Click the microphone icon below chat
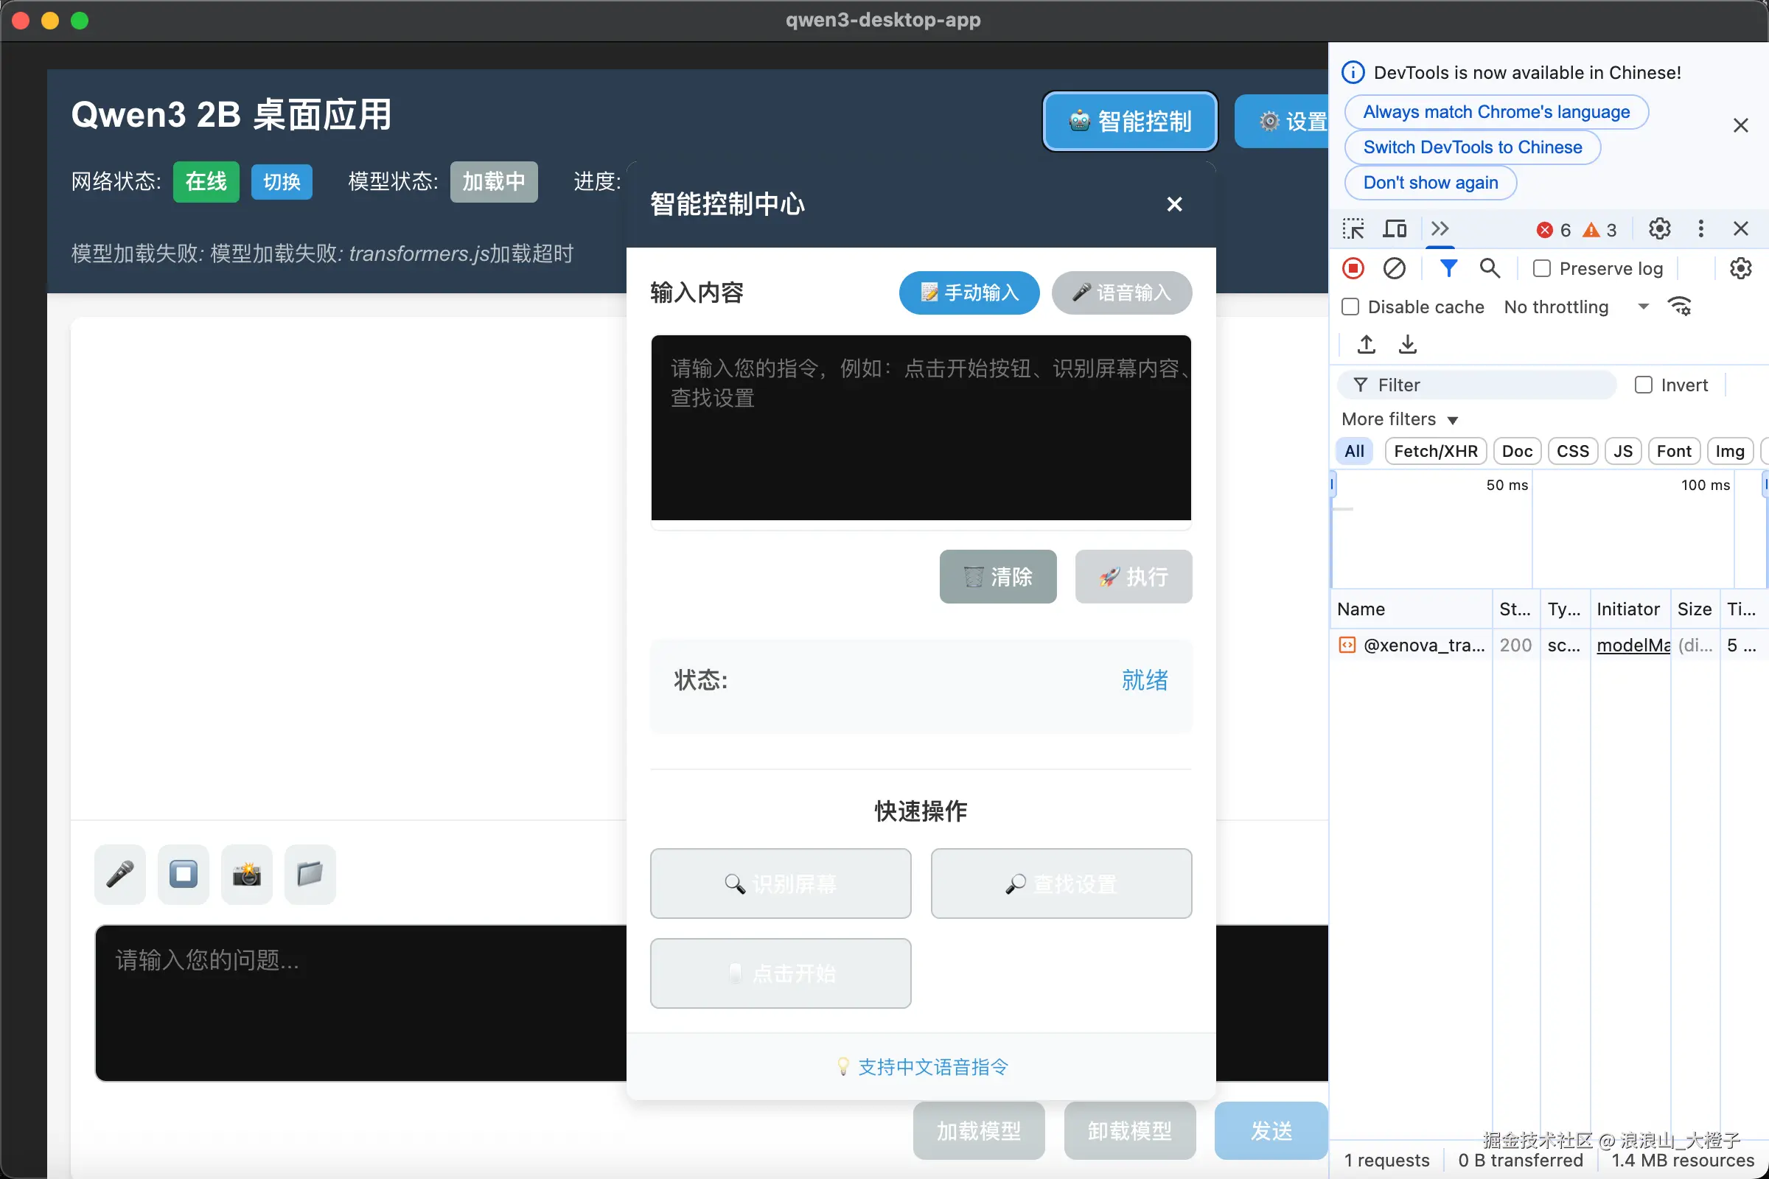1769x1179 pixels. pos(119,874)
